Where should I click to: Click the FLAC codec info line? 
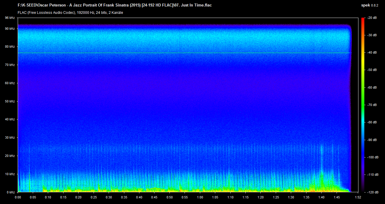pos(70,13)
